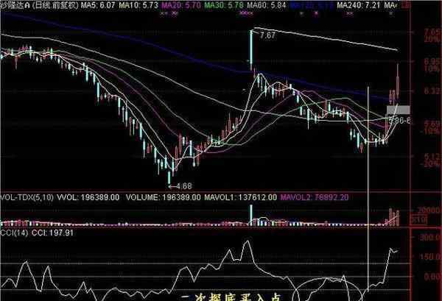Select the MA20: 5.70 indicator label
This screenshot has height=301, width=442.
coord(180,5)
